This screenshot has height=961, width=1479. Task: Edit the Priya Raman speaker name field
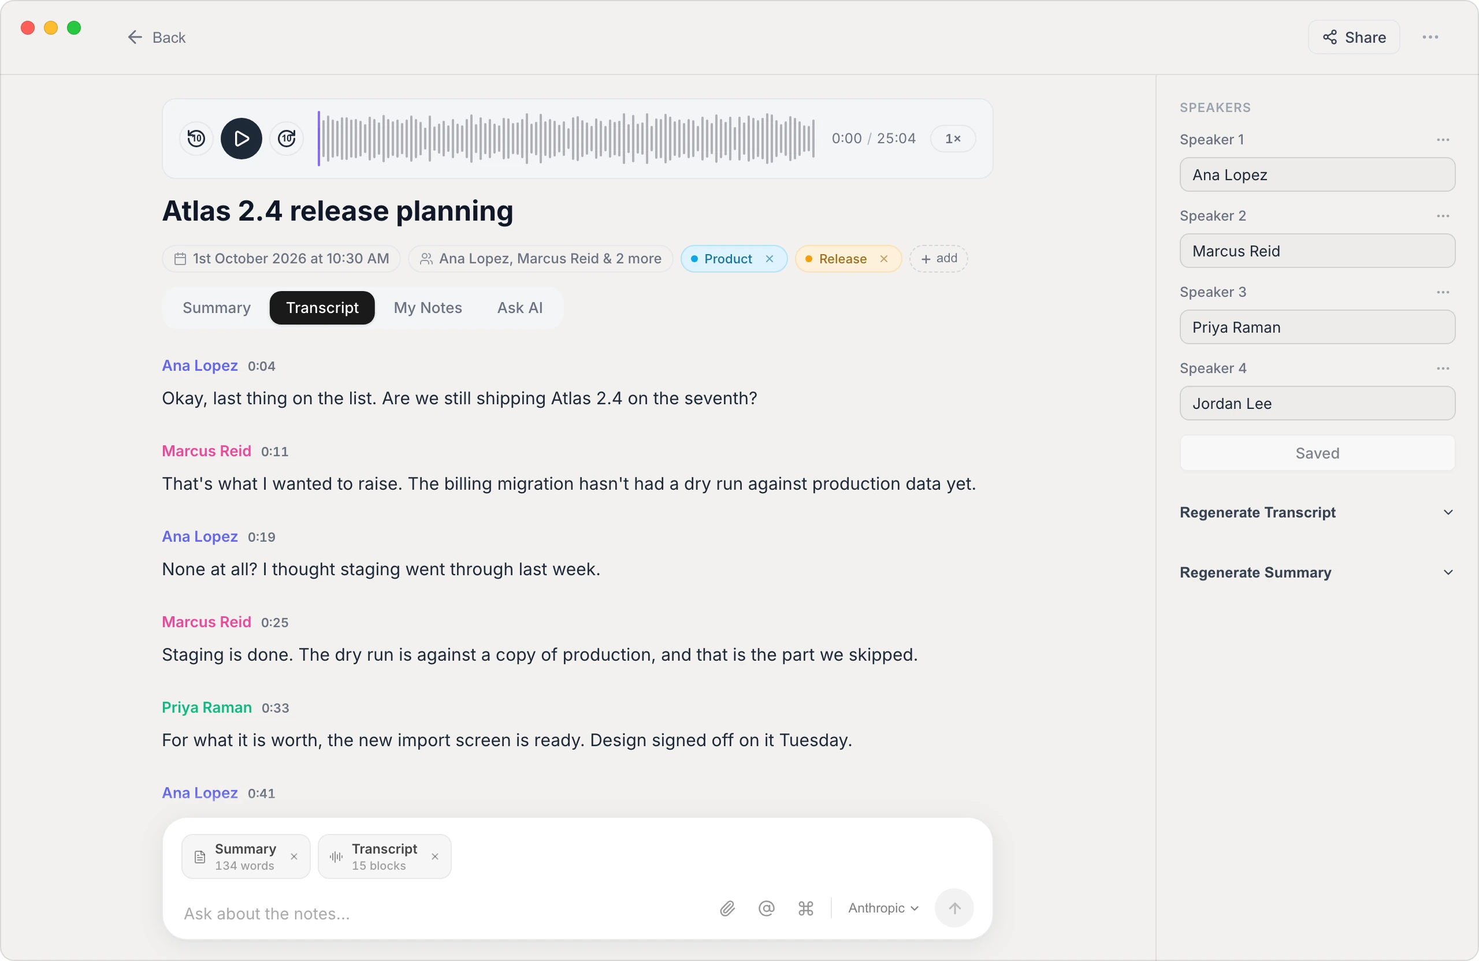tap(1317, 327)
